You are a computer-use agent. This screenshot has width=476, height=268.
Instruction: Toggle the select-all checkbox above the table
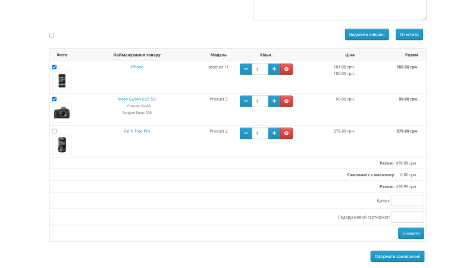click(x=52, y=35)
